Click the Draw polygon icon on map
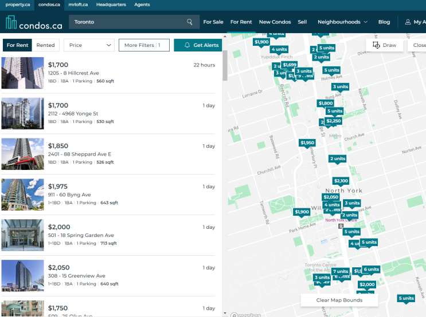The image size is (426, 317). tap(376, 45)
